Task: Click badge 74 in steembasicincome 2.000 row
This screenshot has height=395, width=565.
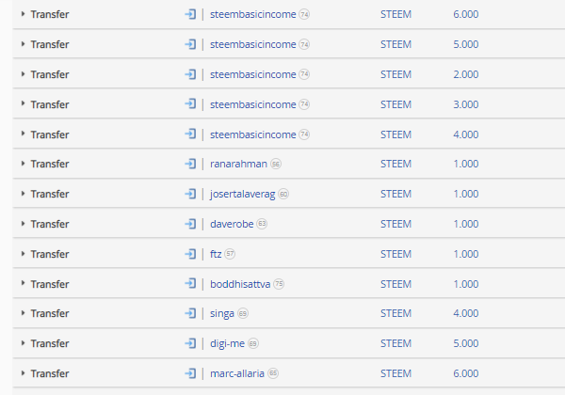Action: 304,74
